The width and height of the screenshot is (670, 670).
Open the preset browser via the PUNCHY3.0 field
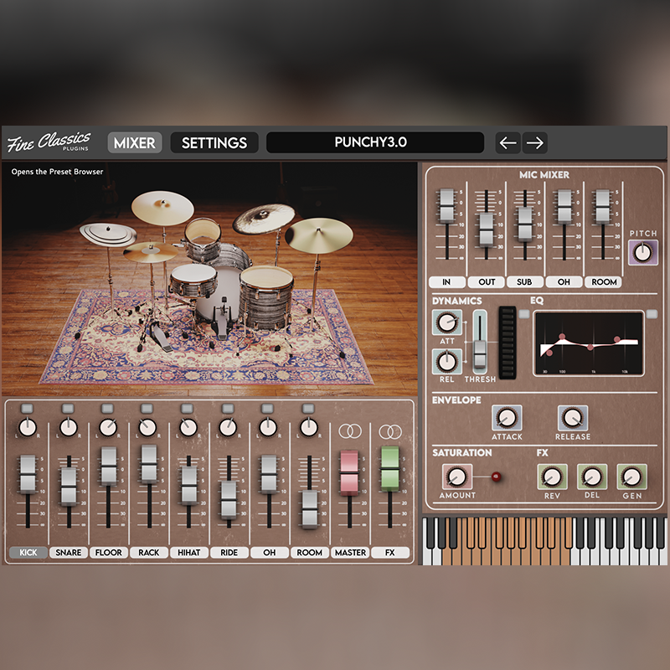[374, 142]
